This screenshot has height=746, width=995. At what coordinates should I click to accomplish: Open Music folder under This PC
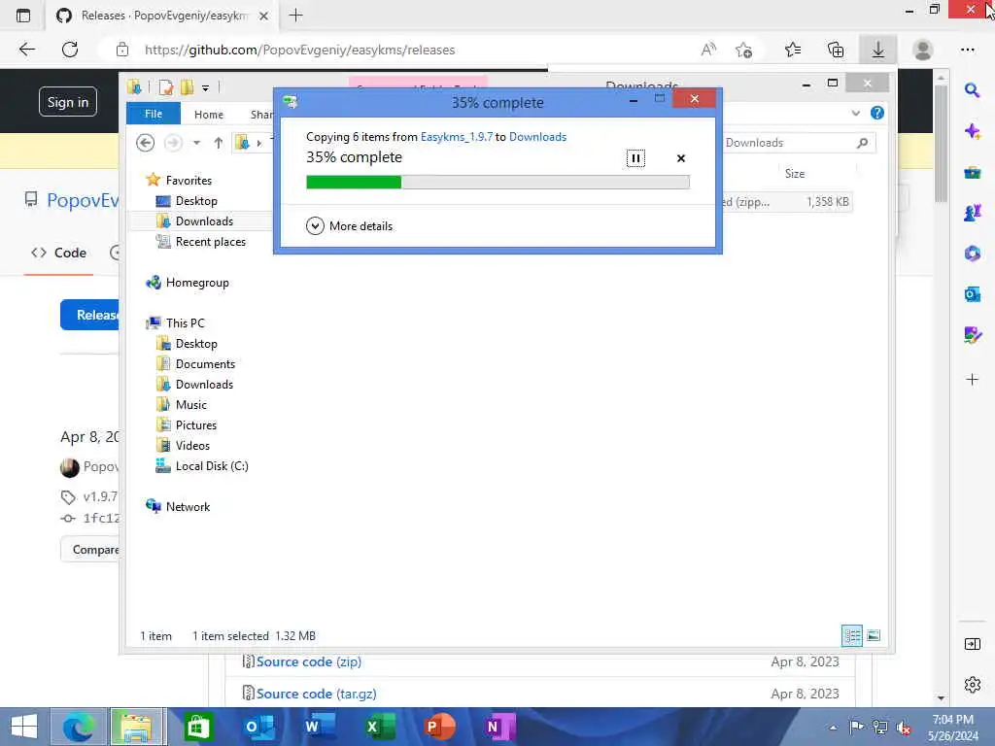(191, 404)
